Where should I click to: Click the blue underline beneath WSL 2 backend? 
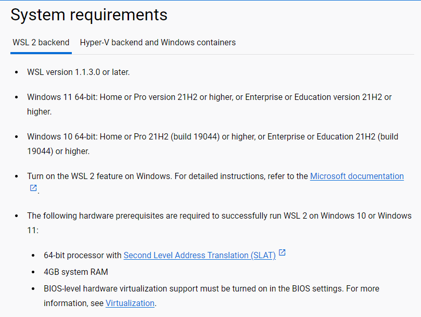pos(41,52)
